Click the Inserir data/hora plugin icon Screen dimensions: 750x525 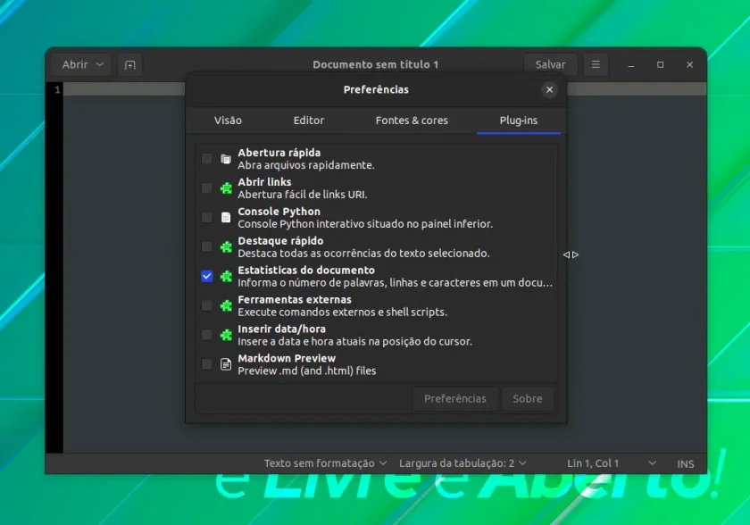click(226, 335)
